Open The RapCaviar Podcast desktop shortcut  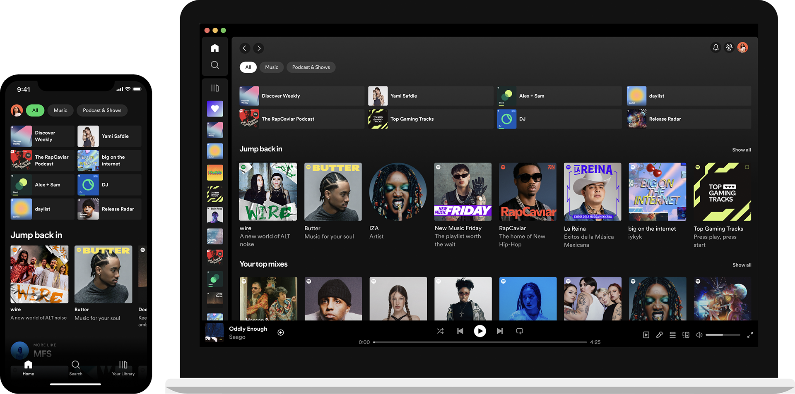pos(302,119)
